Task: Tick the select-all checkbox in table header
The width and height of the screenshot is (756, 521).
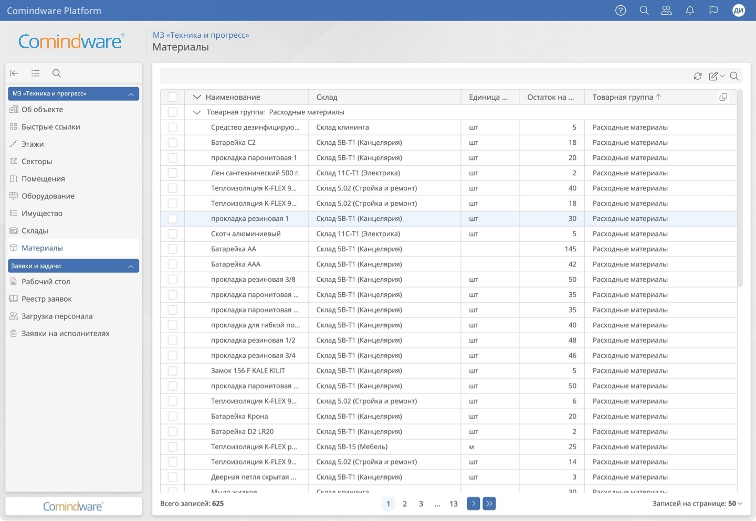Action: coord(173,97)
